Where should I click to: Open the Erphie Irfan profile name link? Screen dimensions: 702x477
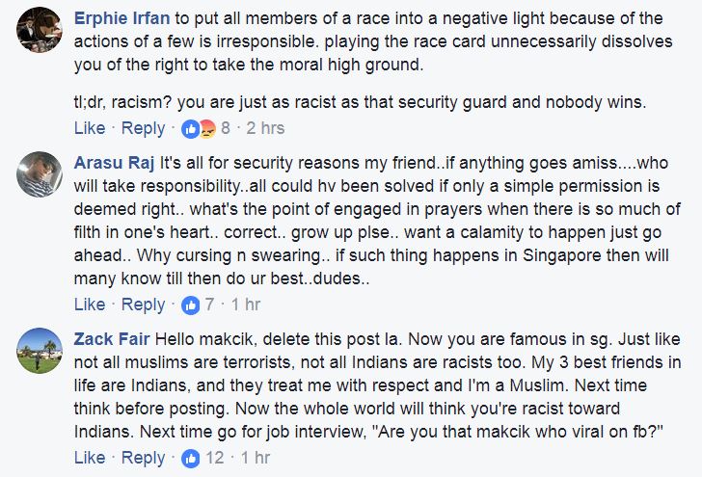click(x=121, y=19)
